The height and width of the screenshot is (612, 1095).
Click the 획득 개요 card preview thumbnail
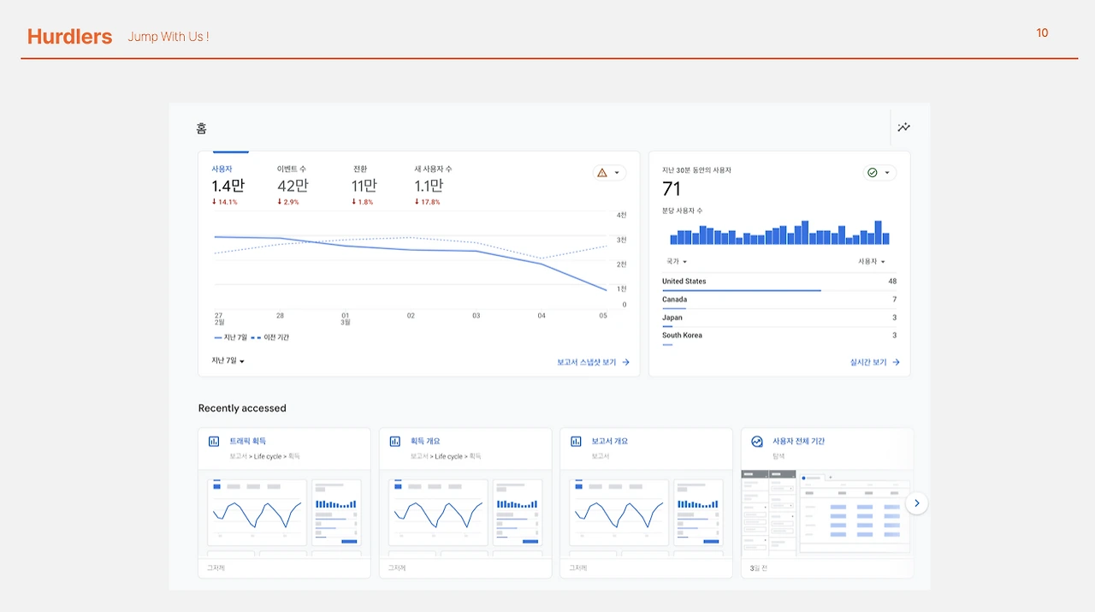(465, 514)
